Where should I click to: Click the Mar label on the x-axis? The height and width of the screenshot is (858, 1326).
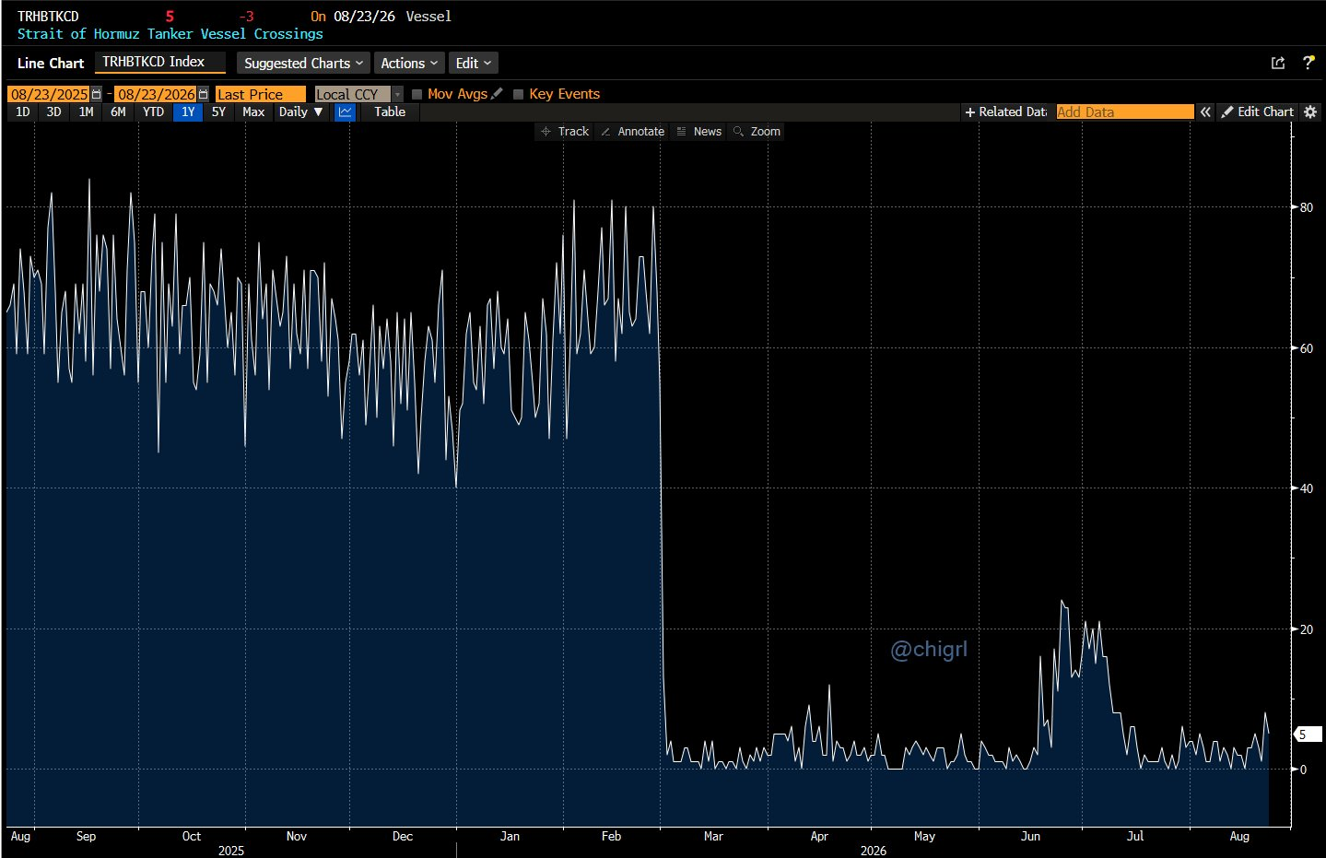click(713, 837)
